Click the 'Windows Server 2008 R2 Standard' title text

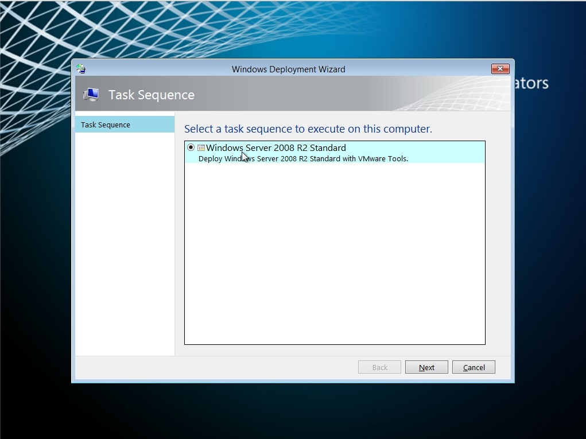pos(276,147)
